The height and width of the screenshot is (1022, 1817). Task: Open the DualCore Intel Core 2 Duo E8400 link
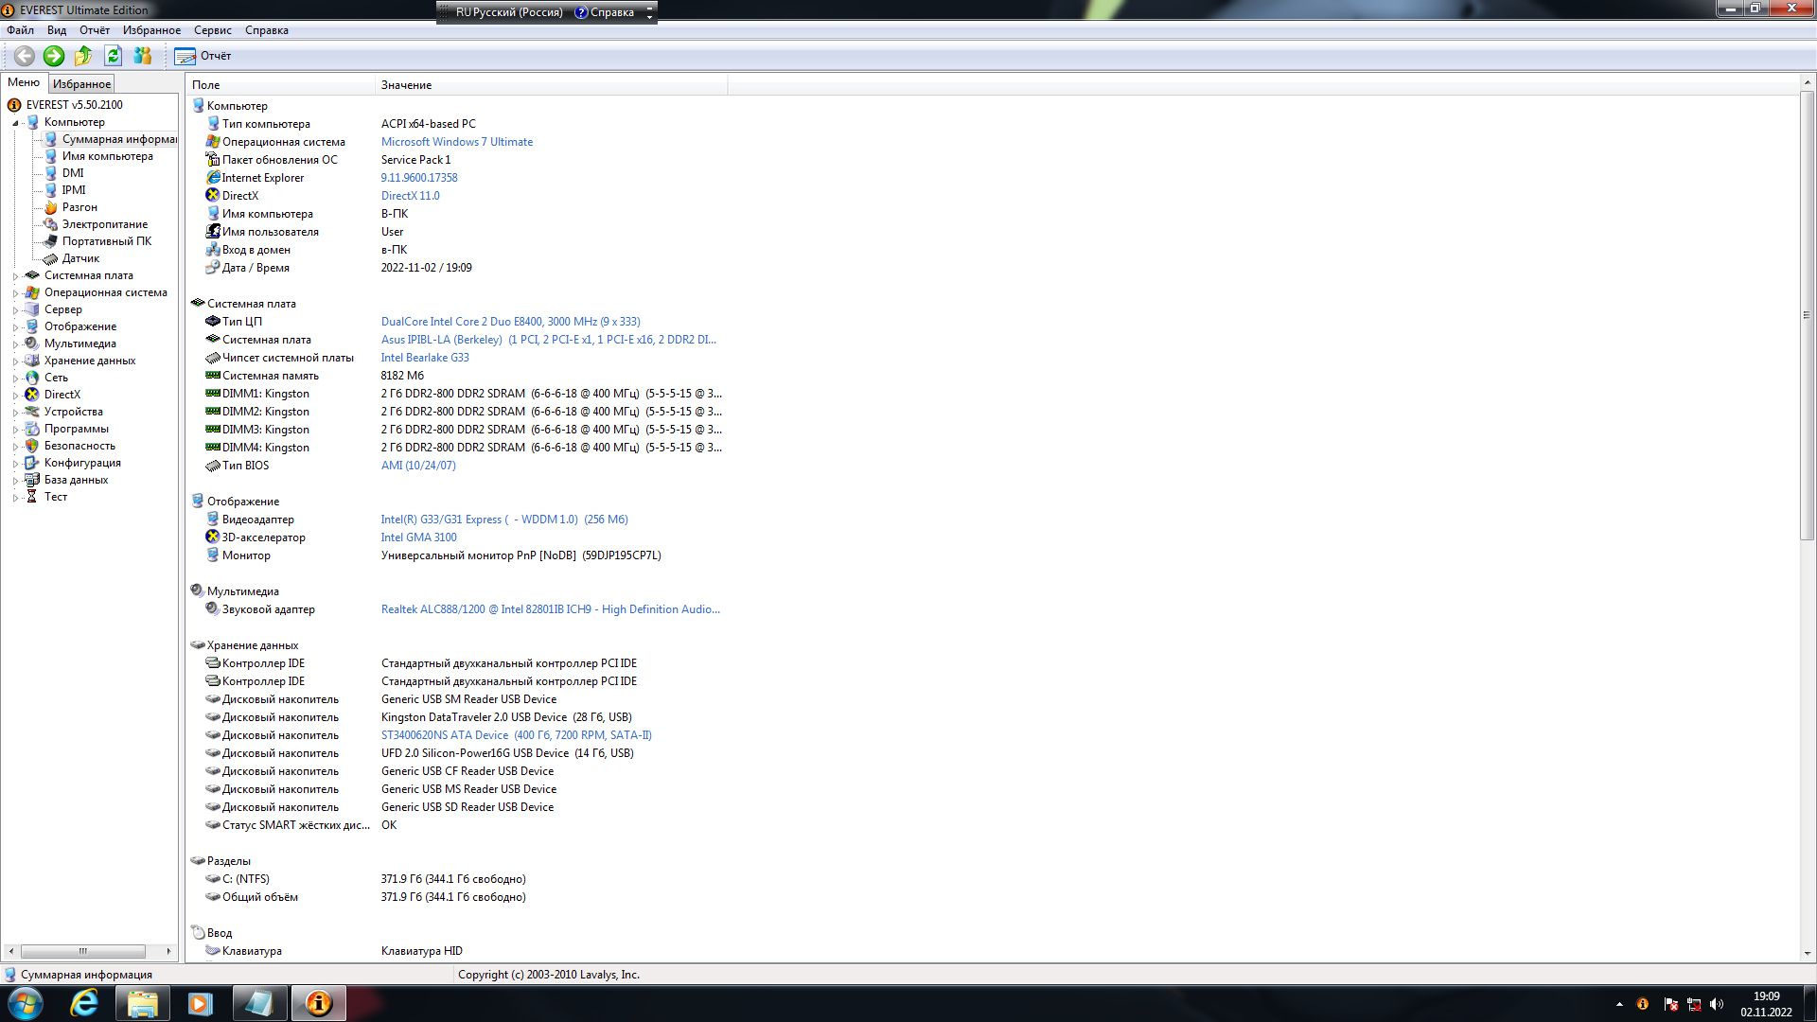(x=510, y=322)
